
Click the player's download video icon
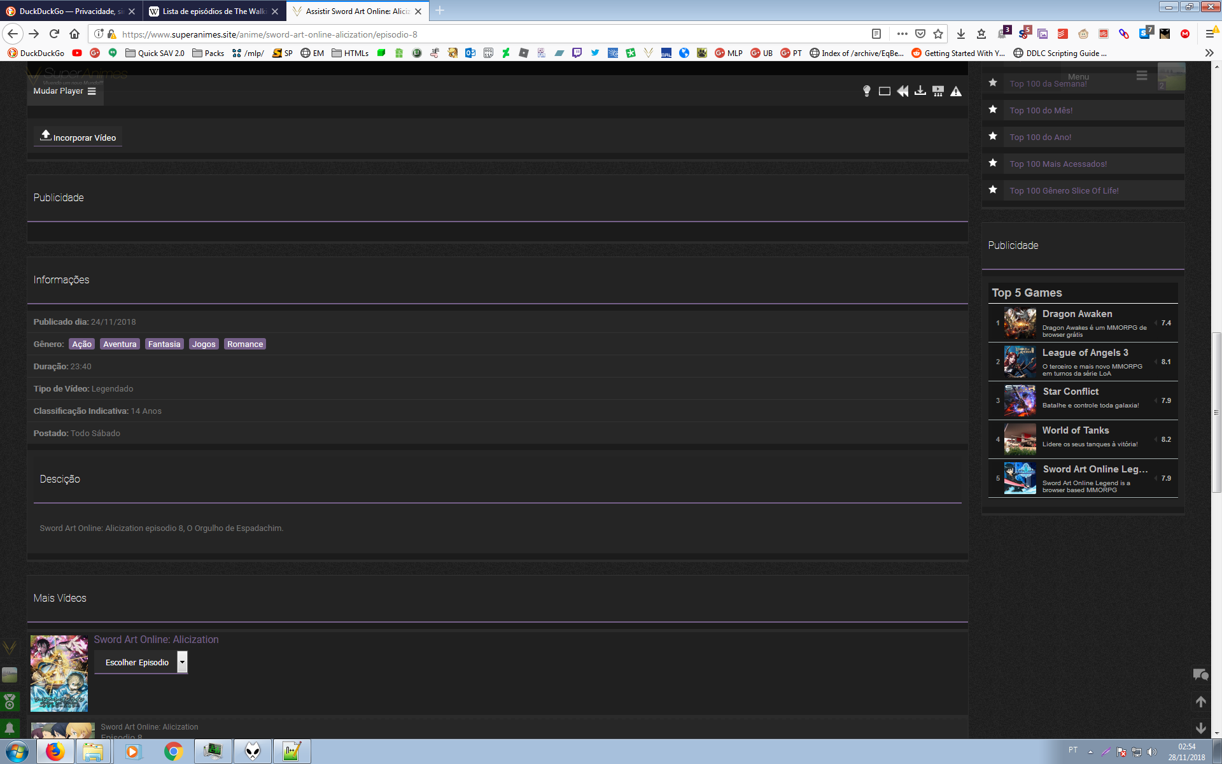click(x=920, y=91)
